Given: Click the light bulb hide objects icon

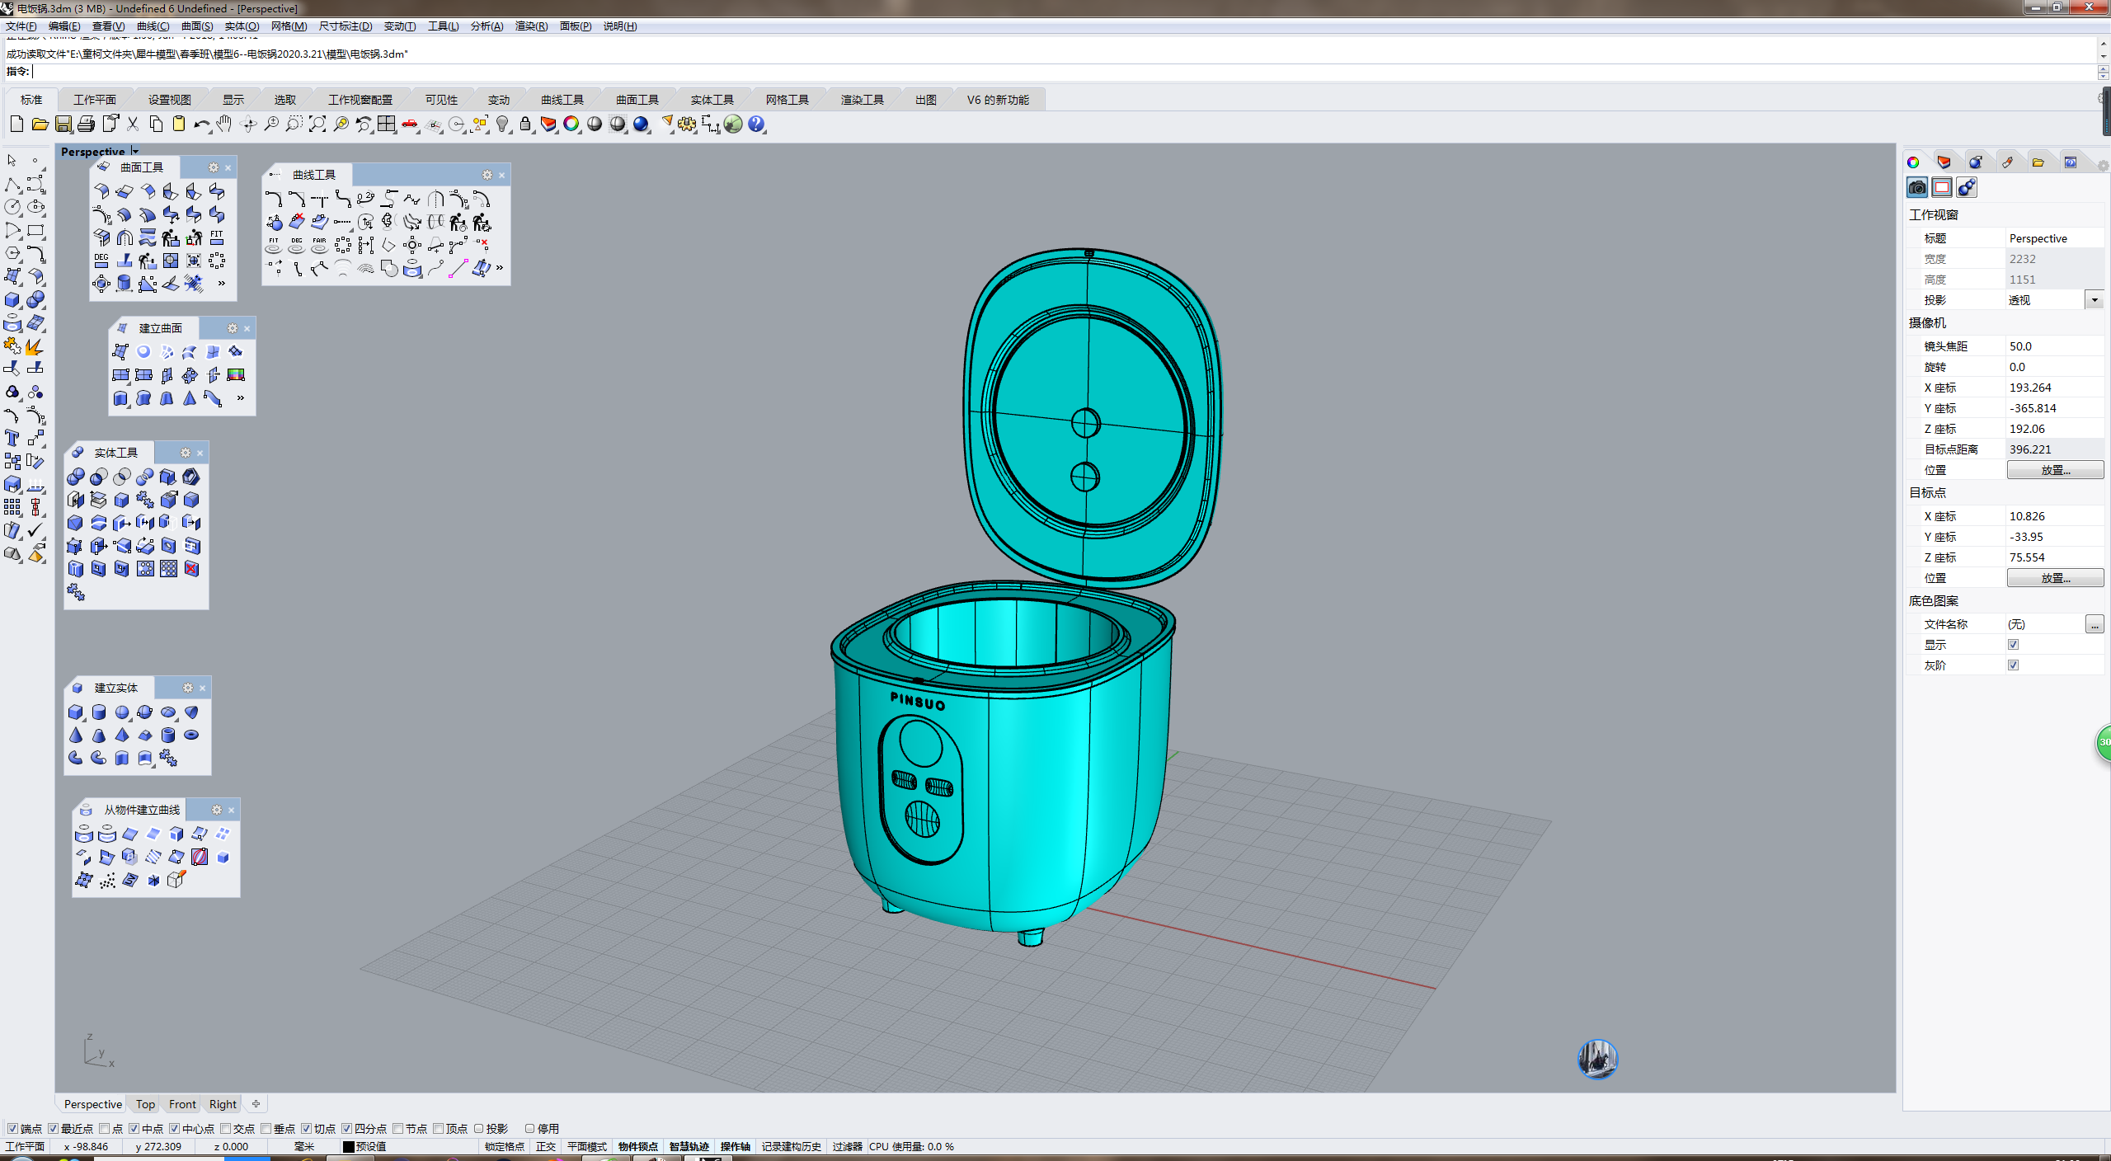Looking at the screenshot, I should [x=502, y=125].
